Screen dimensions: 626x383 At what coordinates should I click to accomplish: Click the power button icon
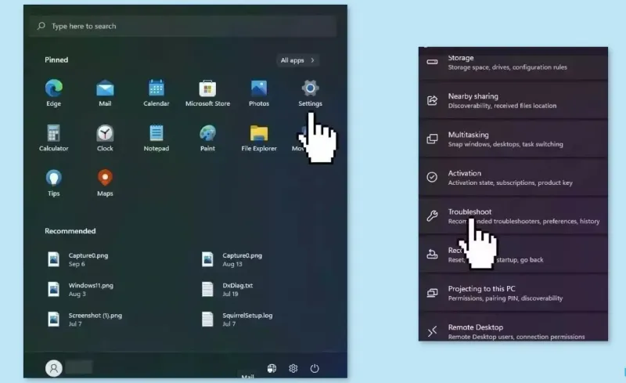pyautogui.click(x=315, y=368)
